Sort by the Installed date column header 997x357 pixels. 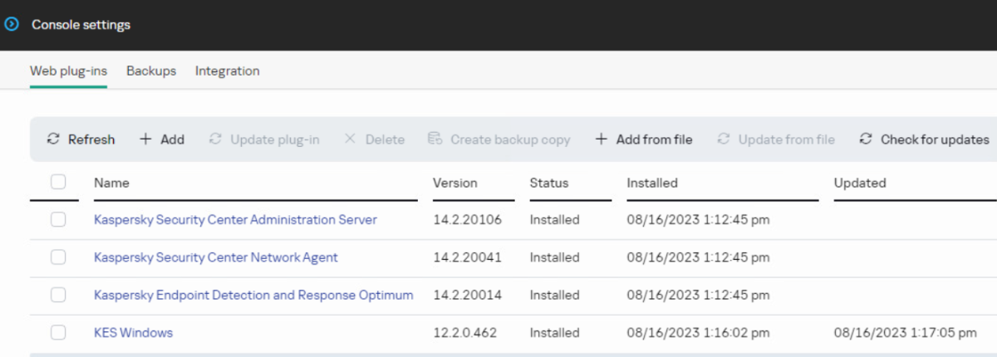(652, 183)
